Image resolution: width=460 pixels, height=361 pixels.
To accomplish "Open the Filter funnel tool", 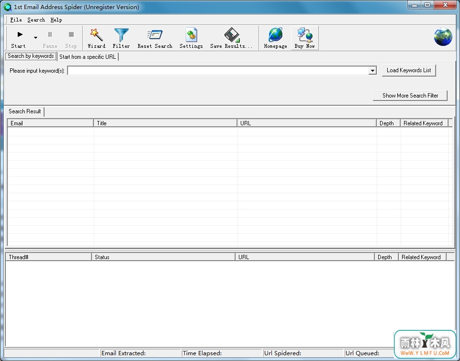I will [121, 35].
